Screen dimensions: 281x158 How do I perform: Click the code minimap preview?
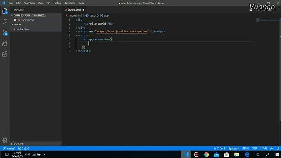click(267, 19)
